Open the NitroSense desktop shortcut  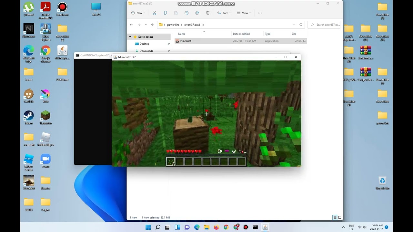tap(29, 30)
